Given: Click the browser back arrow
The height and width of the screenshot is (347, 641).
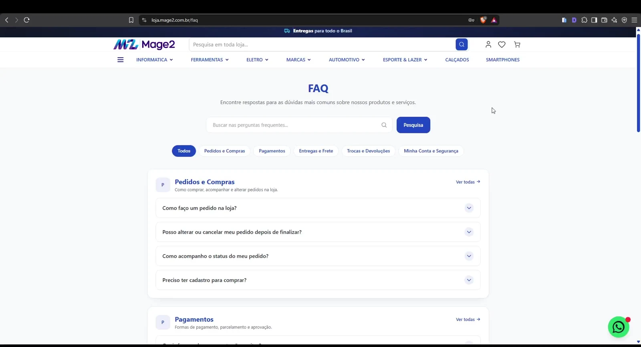Looking at the screenshot, I should 7,20.
